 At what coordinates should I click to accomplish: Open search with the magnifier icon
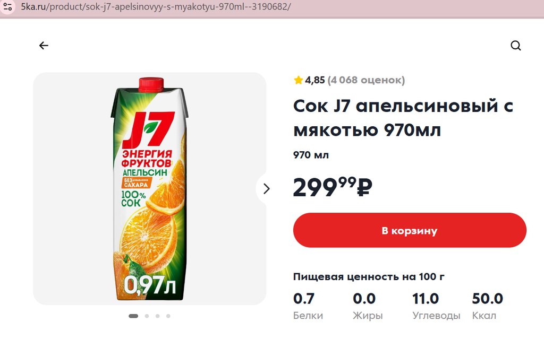coord(515,46)
